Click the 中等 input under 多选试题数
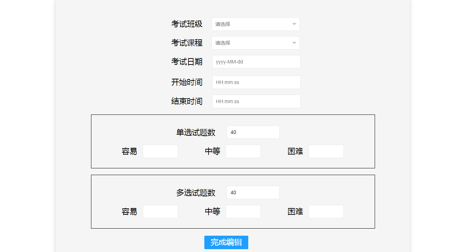 click(x=243, y=211)
